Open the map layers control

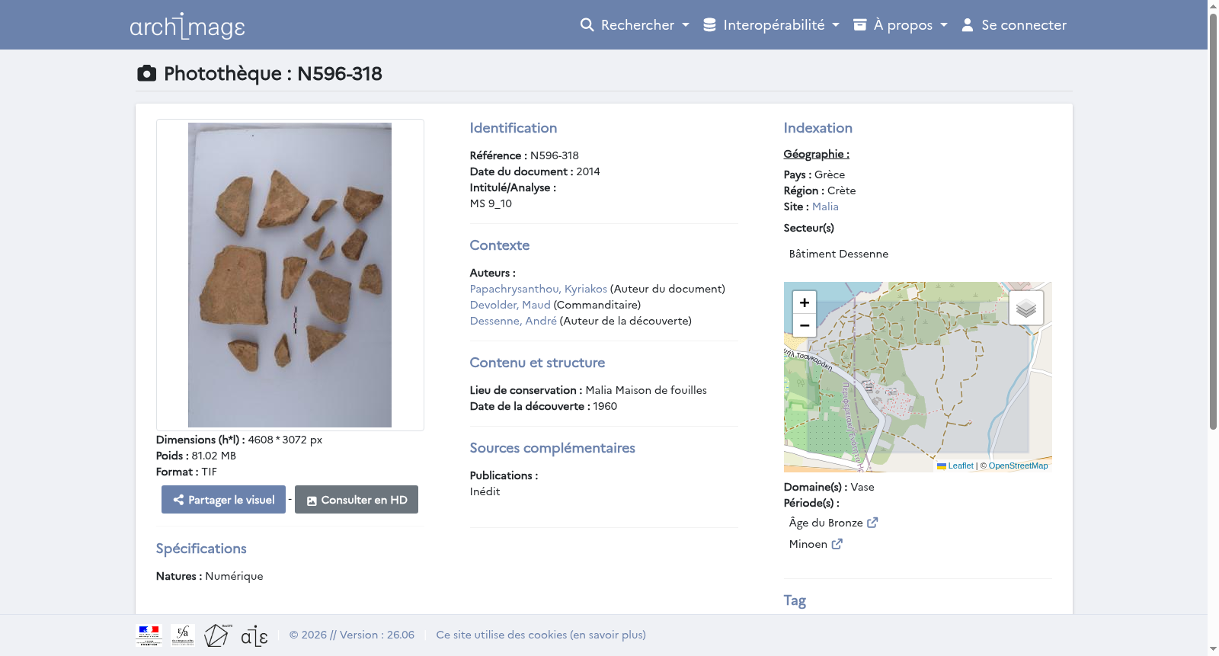click(x=1026, y=308)
